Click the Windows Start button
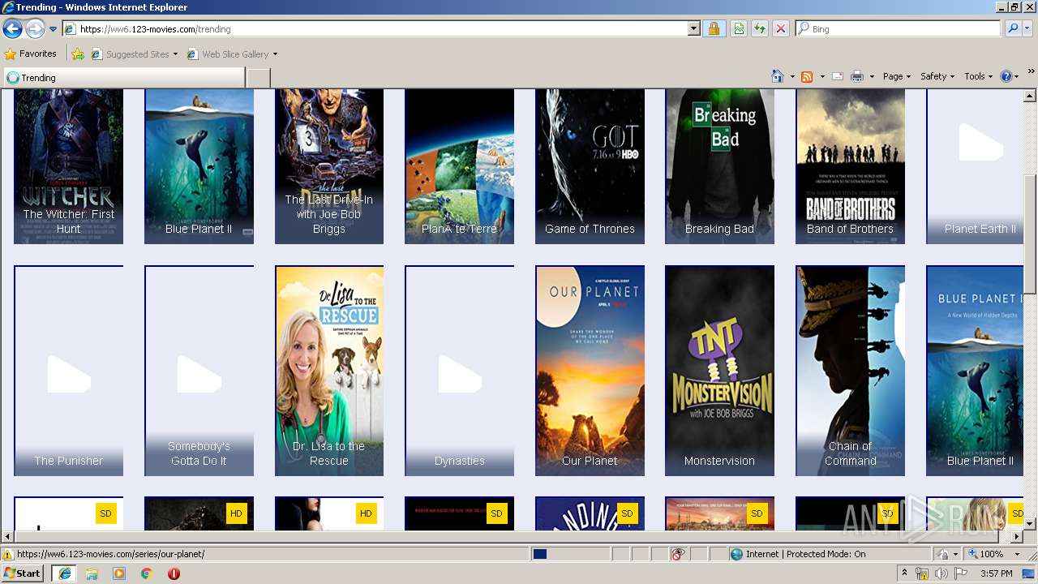The height and width of the screenshot is (584, 1038). click(x=22, y=573)
